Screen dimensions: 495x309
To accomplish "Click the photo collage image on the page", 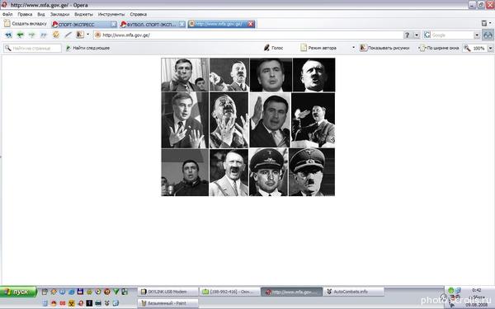I will tap(248, 127).
